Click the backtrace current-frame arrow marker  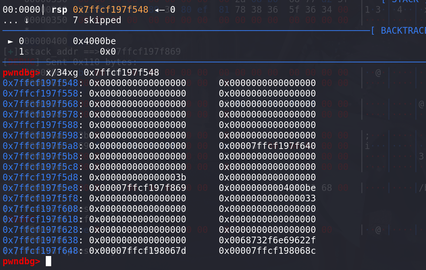pos(11,41)
